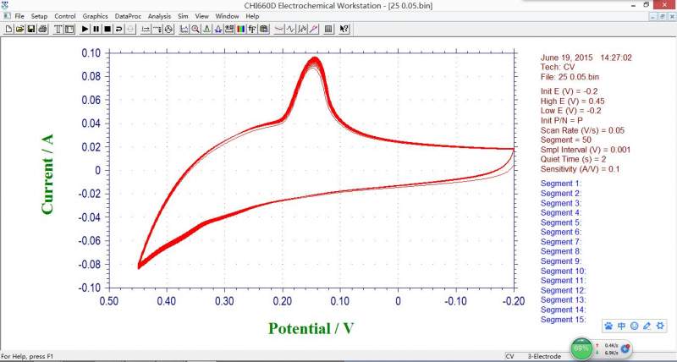Image resolution: width=677 pixels, height=362 pixels.
Task: Click the context Help arrow-question icon
Action: coord(344,29)
